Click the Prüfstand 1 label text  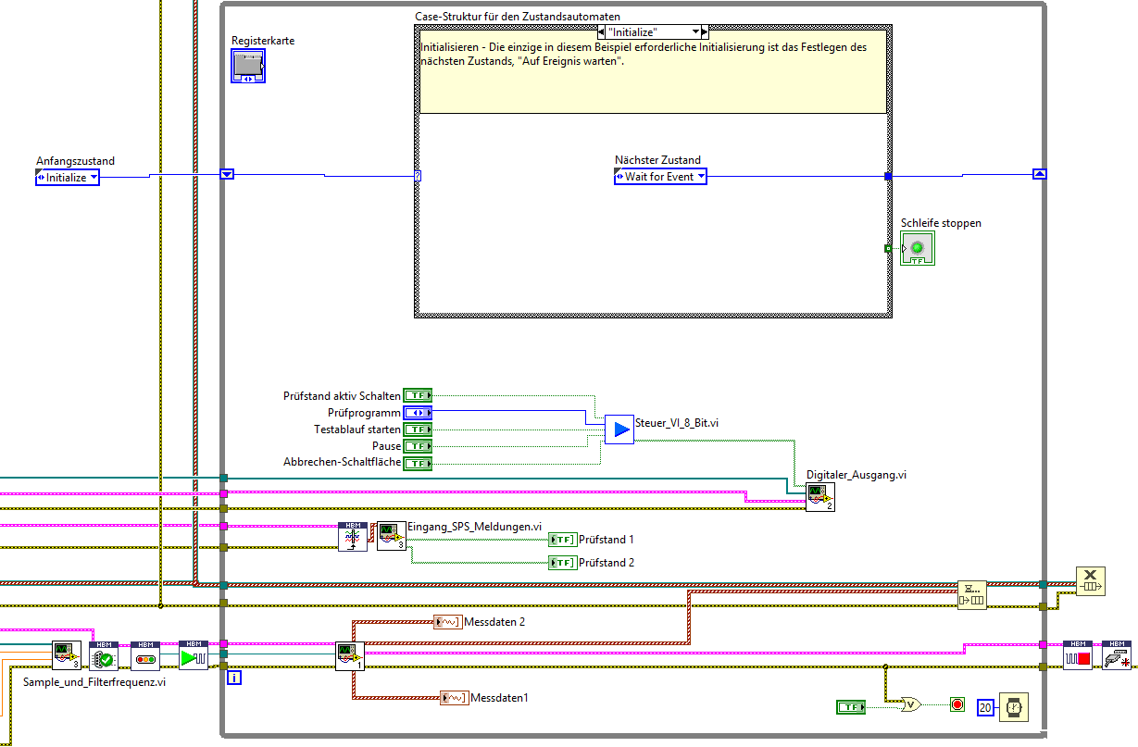(607, 540)
